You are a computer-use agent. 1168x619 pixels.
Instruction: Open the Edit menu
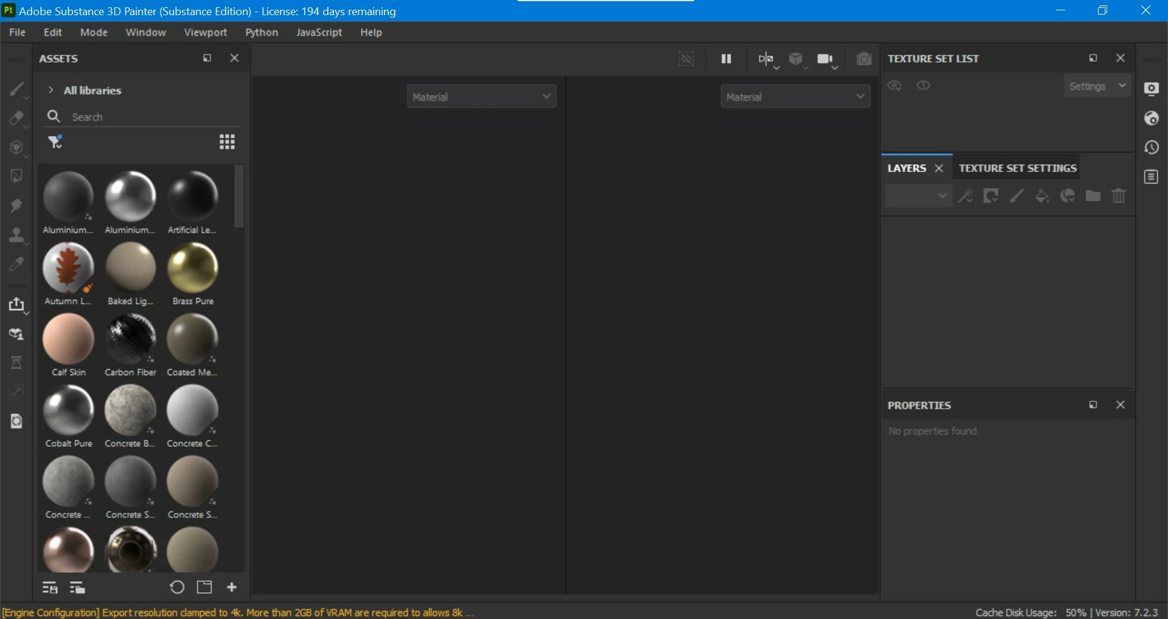tap(53, 32)
